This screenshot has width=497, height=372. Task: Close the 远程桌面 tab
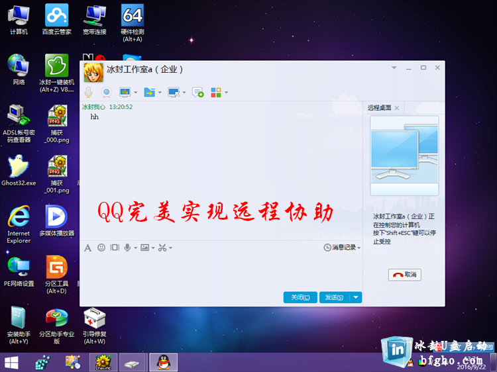coord(397,108)
